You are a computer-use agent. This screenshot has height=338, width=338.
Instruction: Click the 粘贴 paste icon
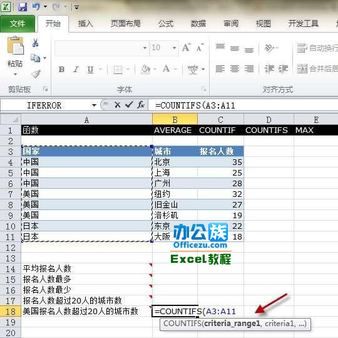click(x=15, y=46)
